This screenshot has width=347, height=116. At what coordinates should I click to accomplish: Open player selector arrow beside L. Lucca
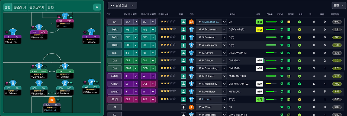224,100
